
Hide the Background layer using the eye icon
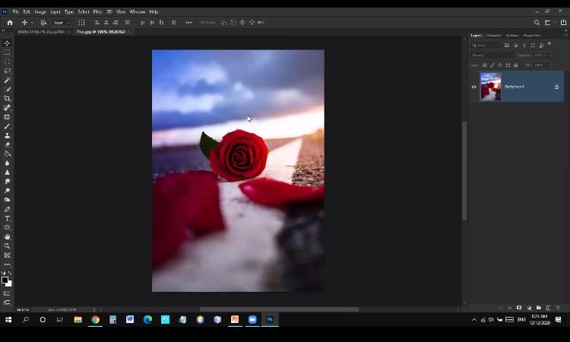(x=473, y=87)
